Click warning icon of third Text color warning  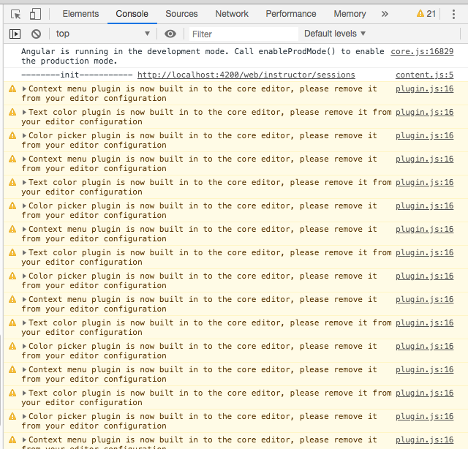(12, 252)
